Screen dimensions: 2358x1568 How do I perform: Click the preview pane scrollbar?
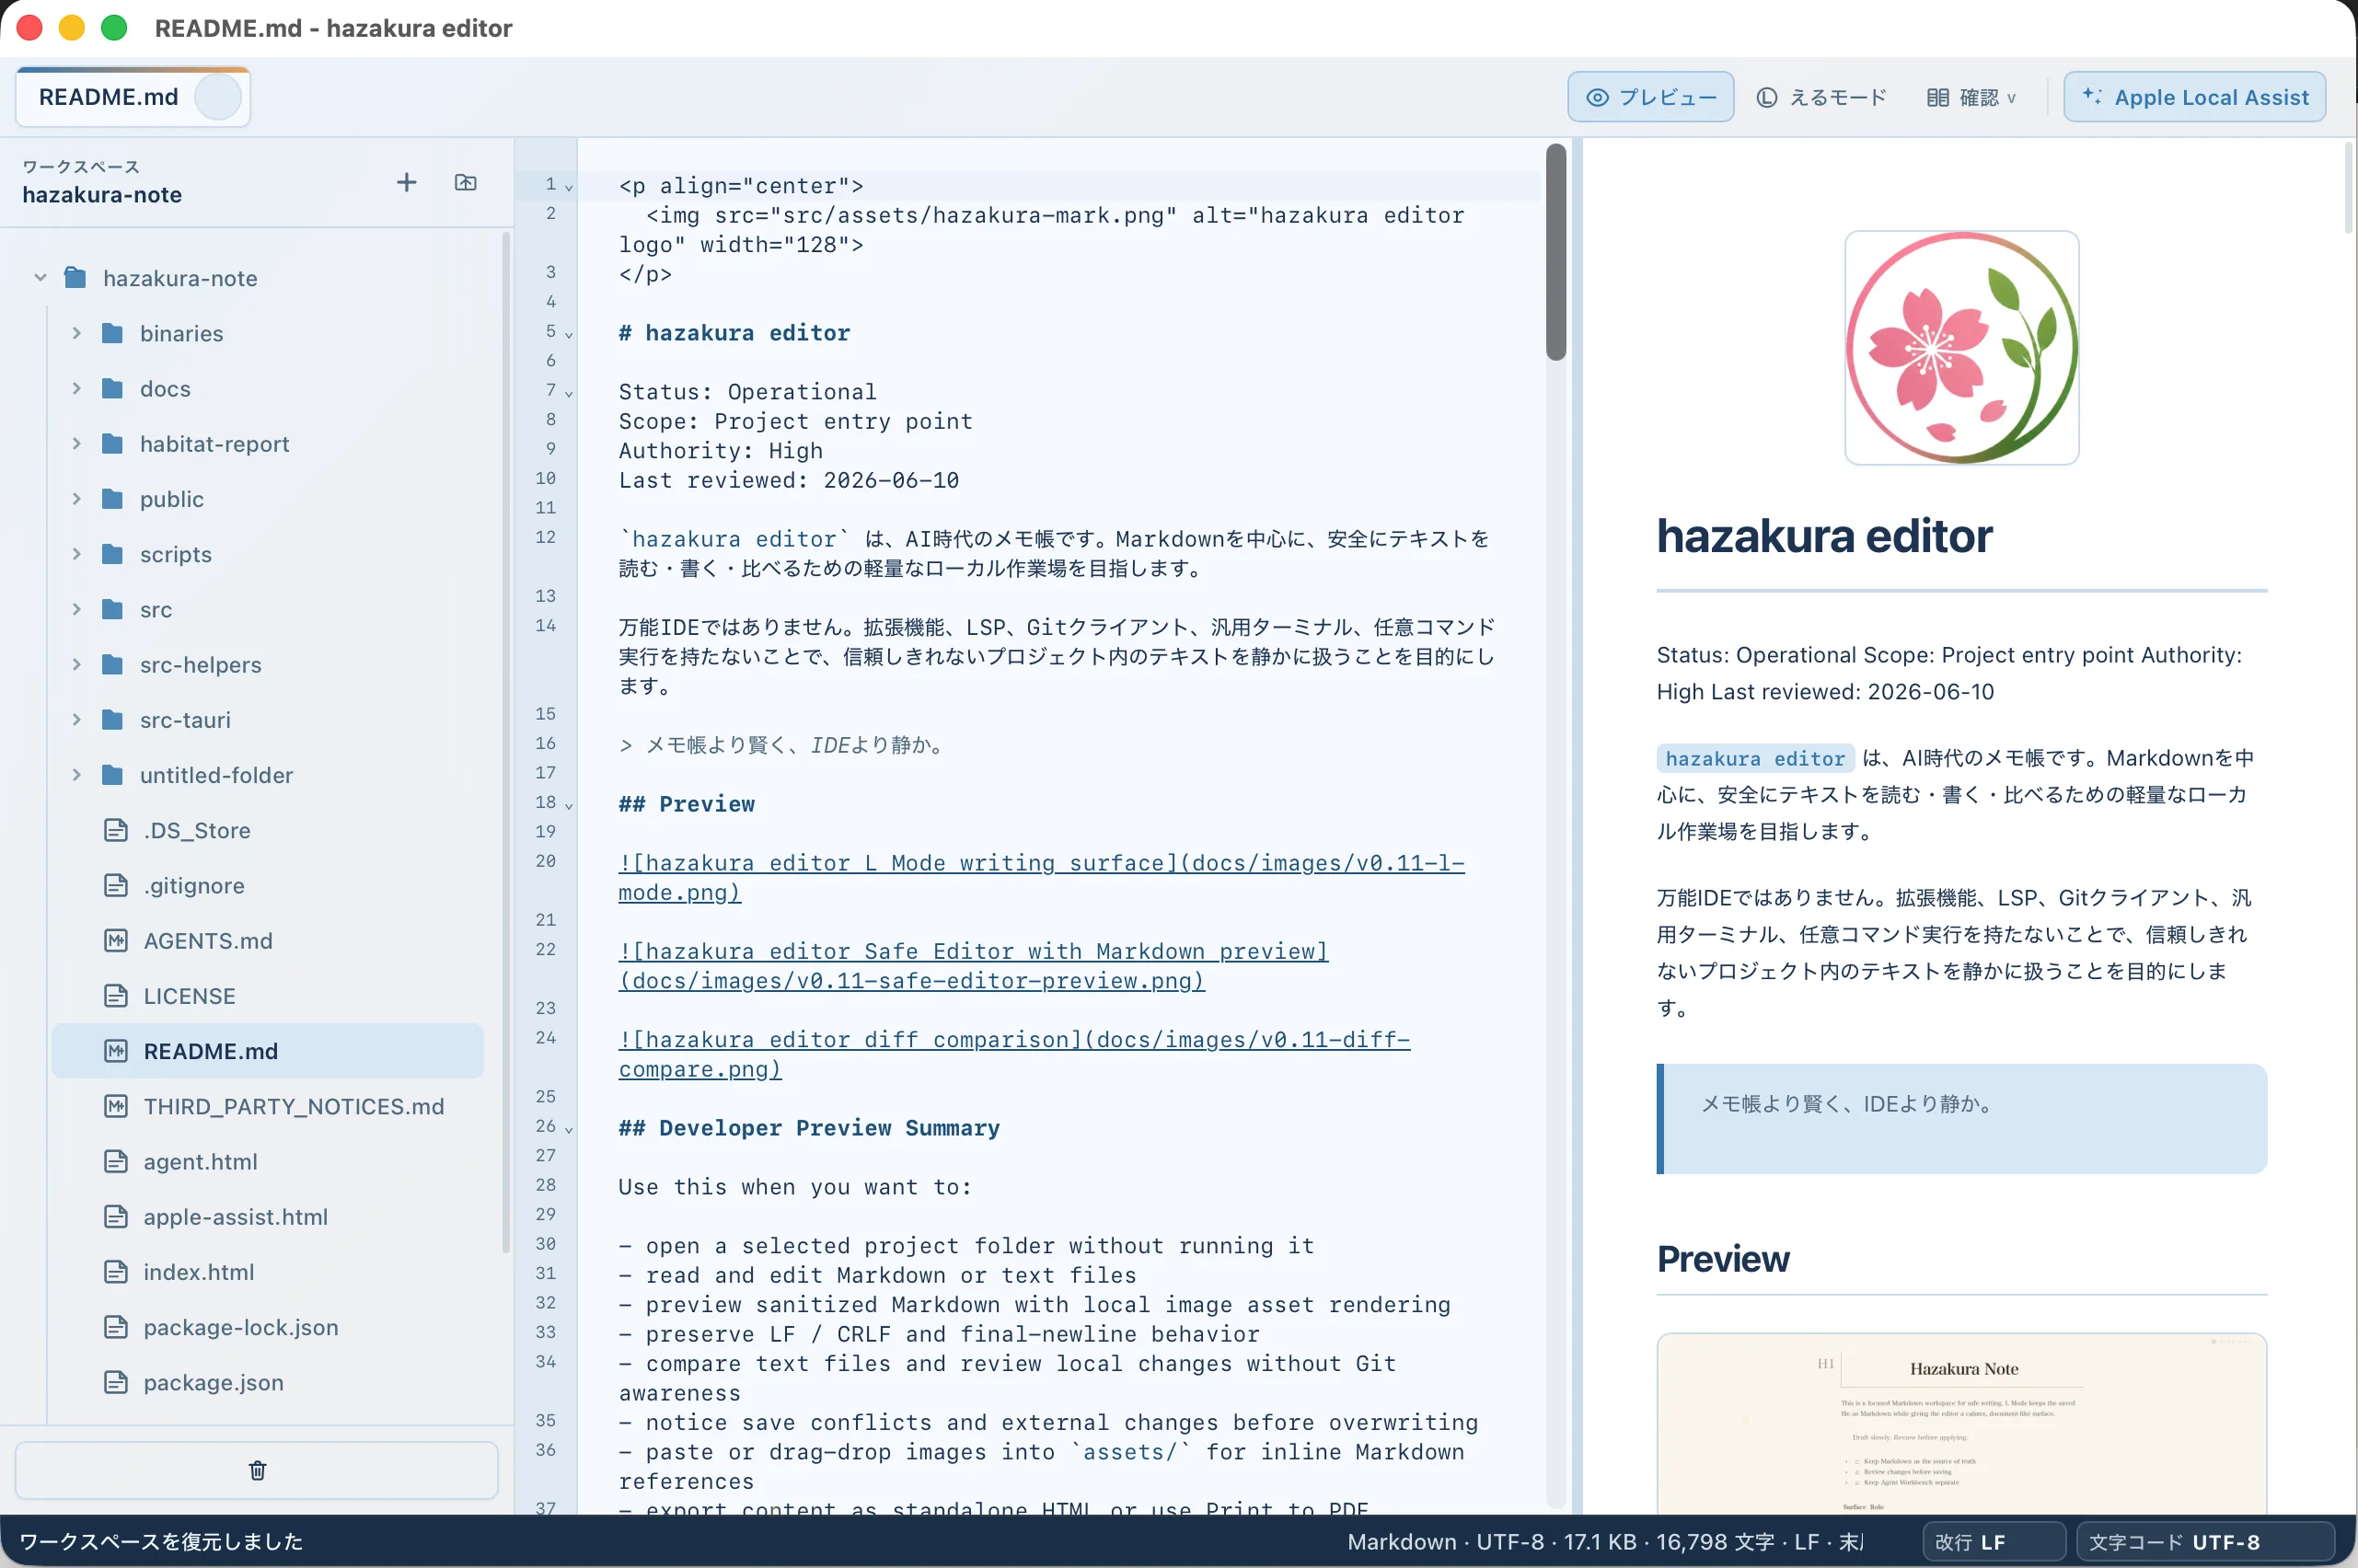2349,188
